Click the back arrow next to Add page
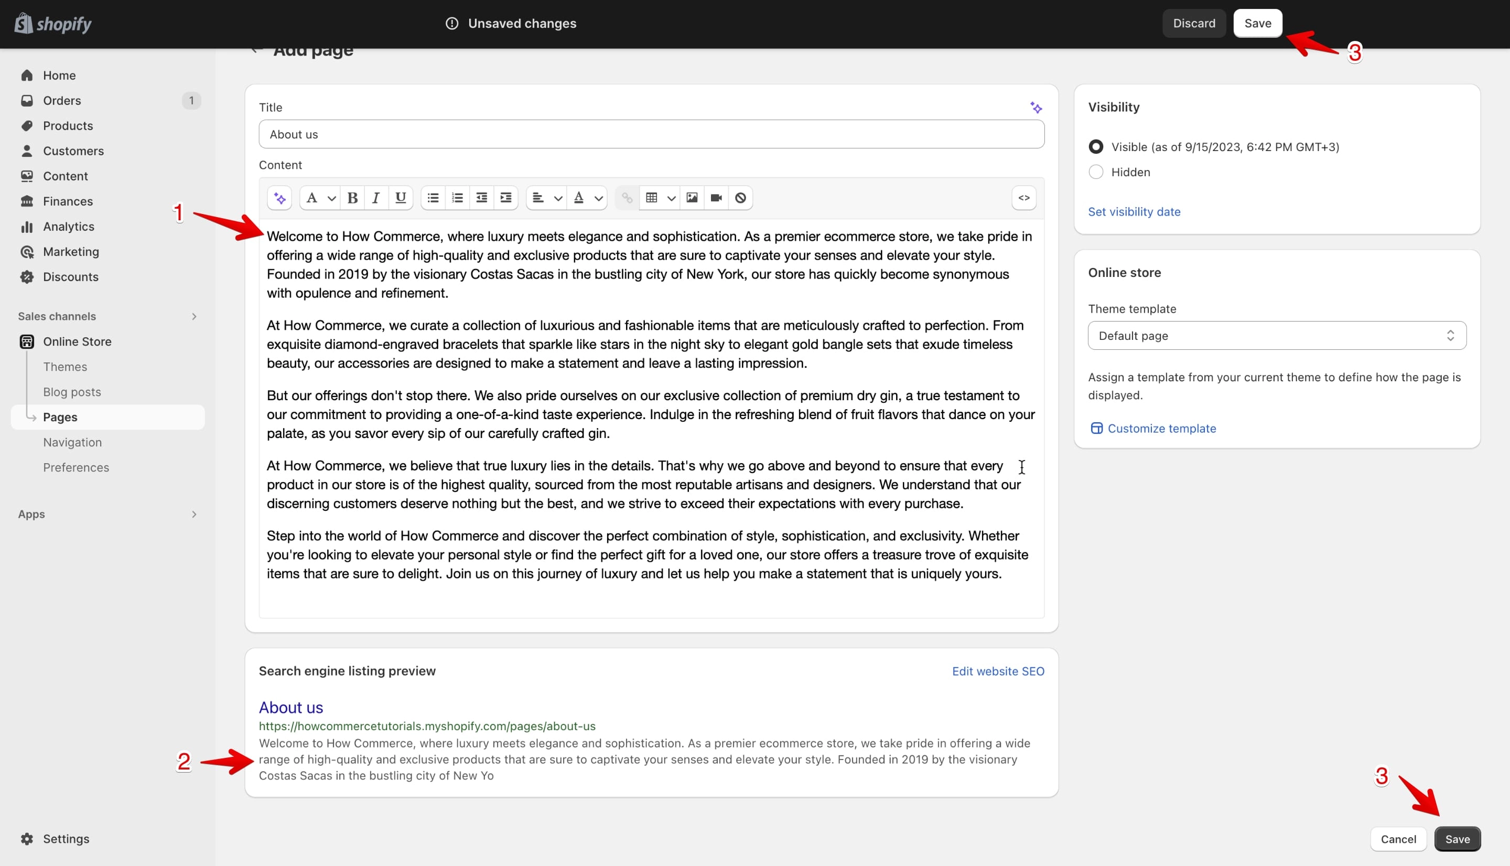The image size is (1510, 866). (x=256, y=50)
